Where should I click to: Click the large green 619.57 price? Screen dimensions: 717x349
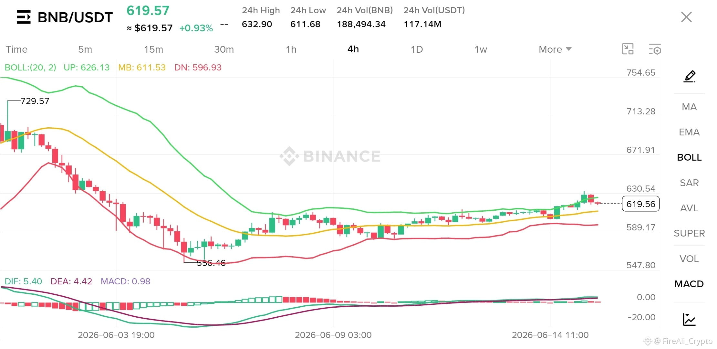coord(148,11)
